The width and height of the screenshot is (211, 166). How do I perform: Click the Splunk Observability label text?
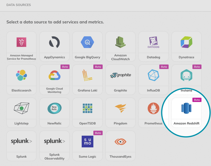[x=54, y=157]
